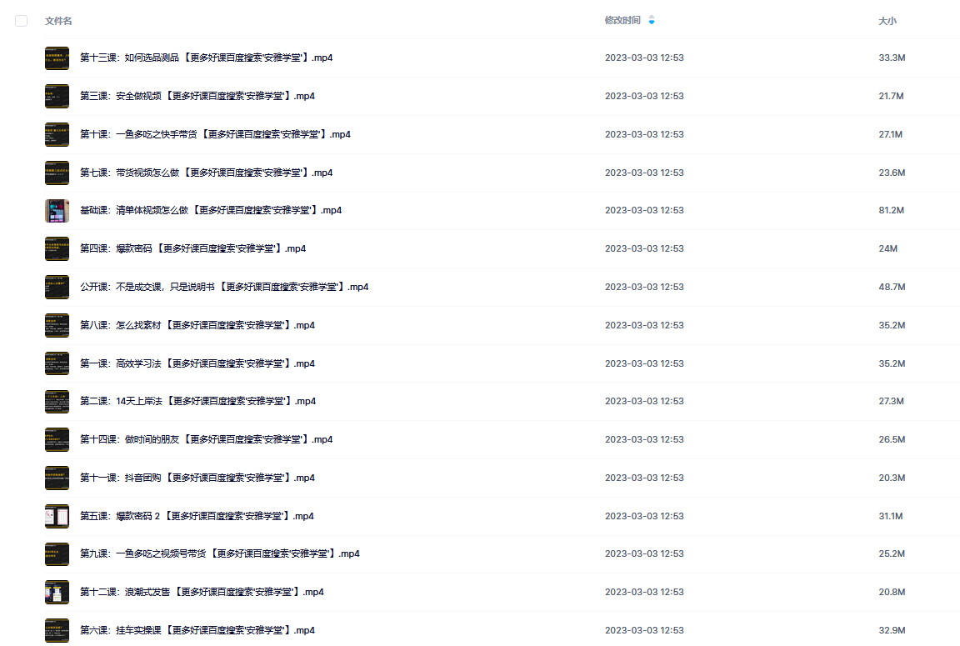Toggle the select-all checkbox next to 文件名
The width and height of the screenshot is (960, 646).
coord(22,21)
